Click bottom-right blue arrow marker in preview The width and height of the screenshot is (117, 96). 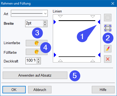(x=99, y=55)
